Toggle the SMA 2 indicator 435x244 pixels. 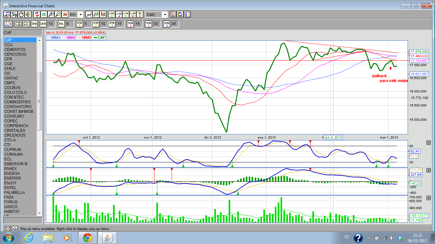tap(148, 24)
